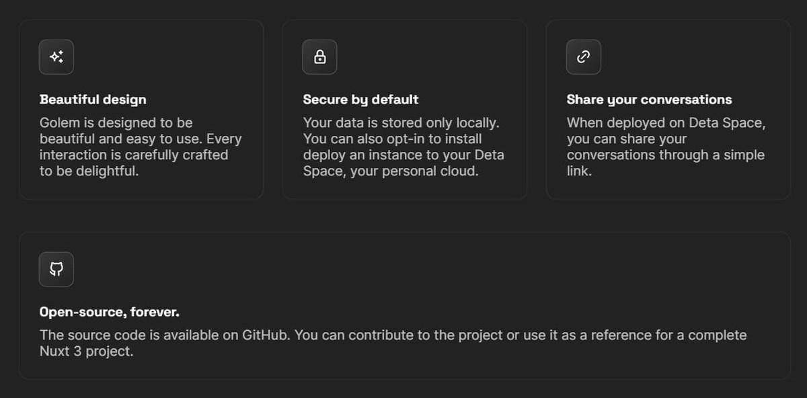Viewport: 807px width, 398px height.
Task: Click the carefully crafted to be delightful text
Action: pyautogui.click(x=134, y=163)
